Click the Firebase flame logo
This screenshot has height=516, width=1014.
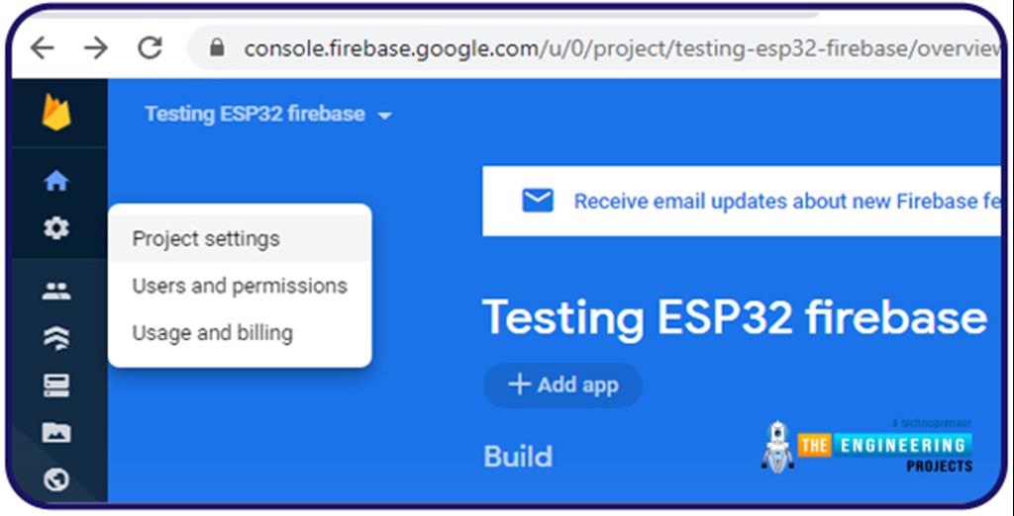coord(56,114)
